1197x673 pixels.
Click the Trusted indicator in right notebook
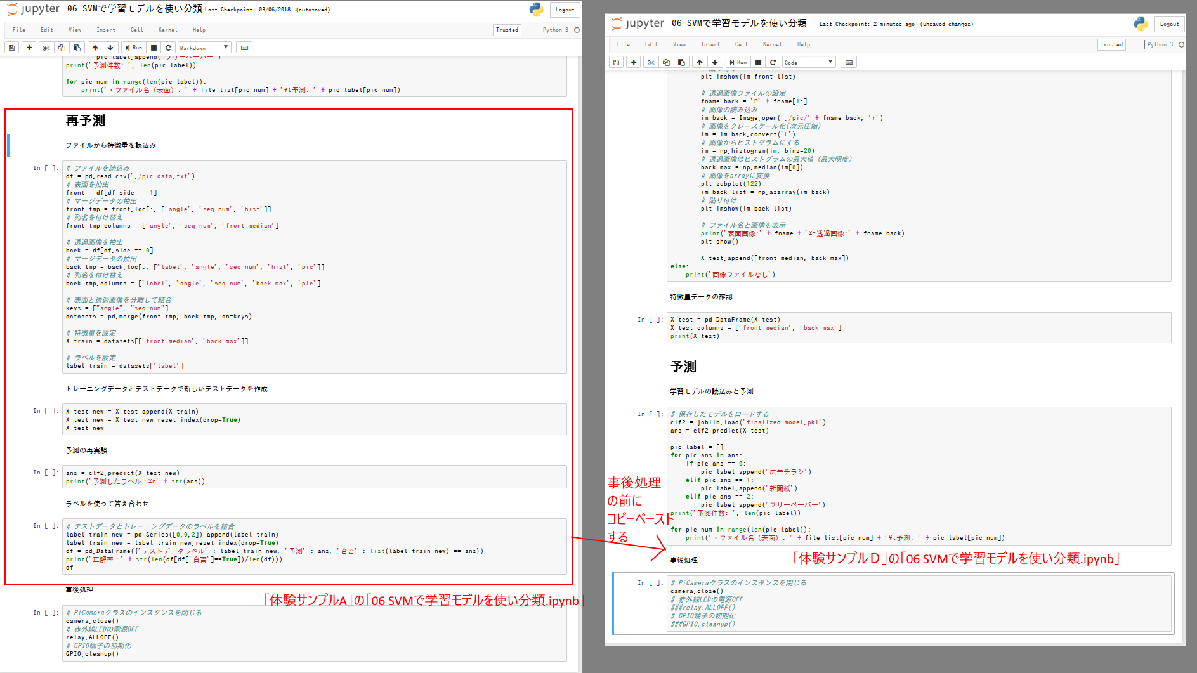(1111, 44)
